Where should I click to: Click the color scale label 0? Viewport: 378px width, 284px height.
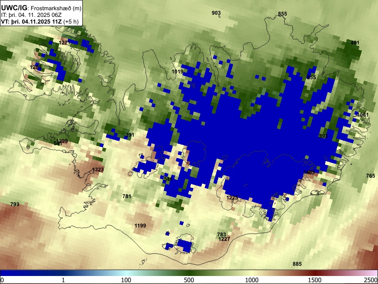pyautogui.click(x=2, y=280)
